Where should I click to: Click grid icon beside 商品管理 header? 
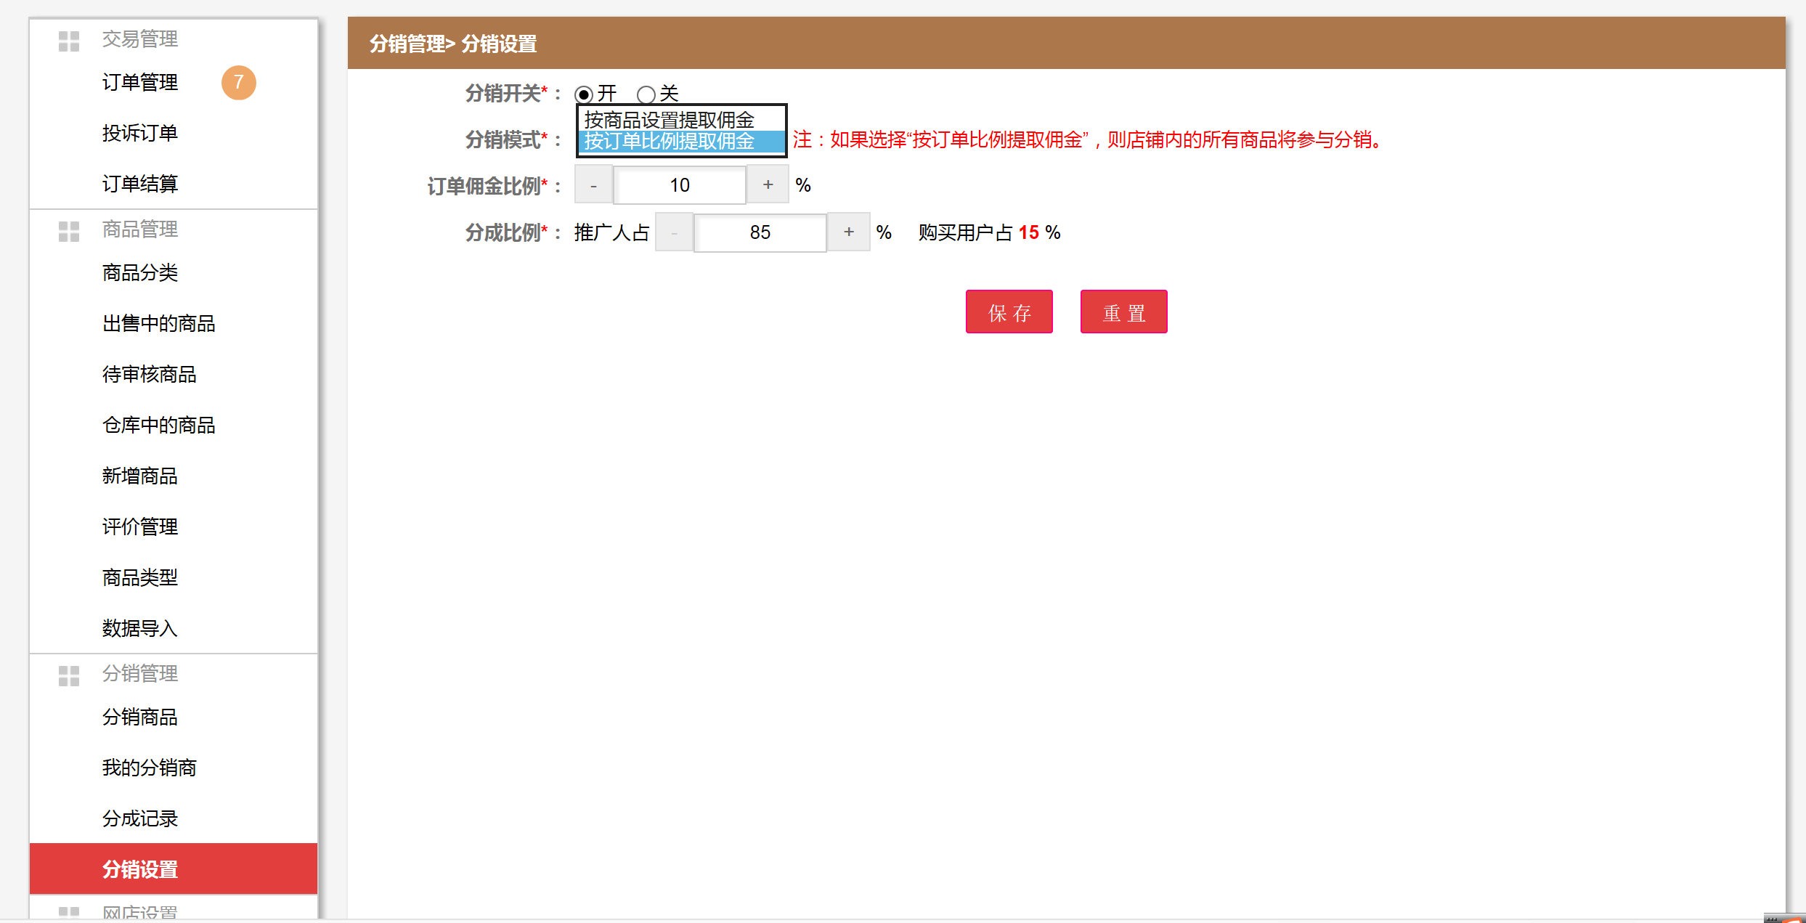tap(69, 232)
